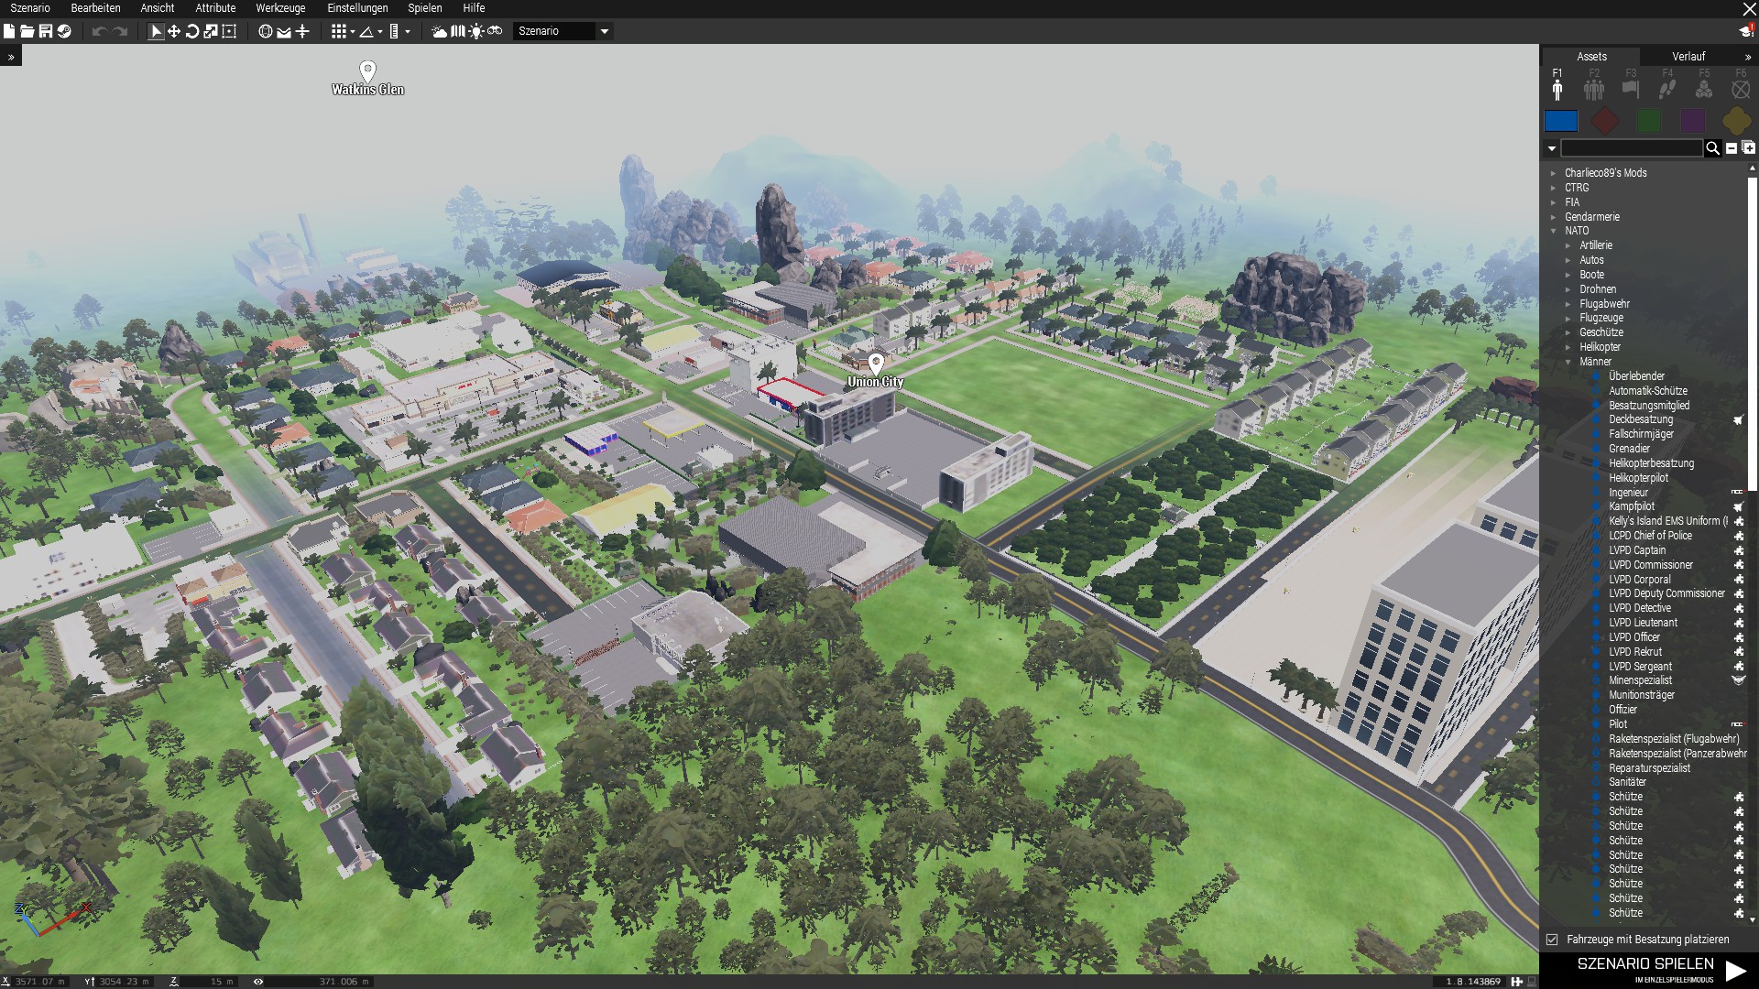The image size is (1759, 989).
Task: Toggle the binoculars vision mode icon
Action: tap(495, 31)
